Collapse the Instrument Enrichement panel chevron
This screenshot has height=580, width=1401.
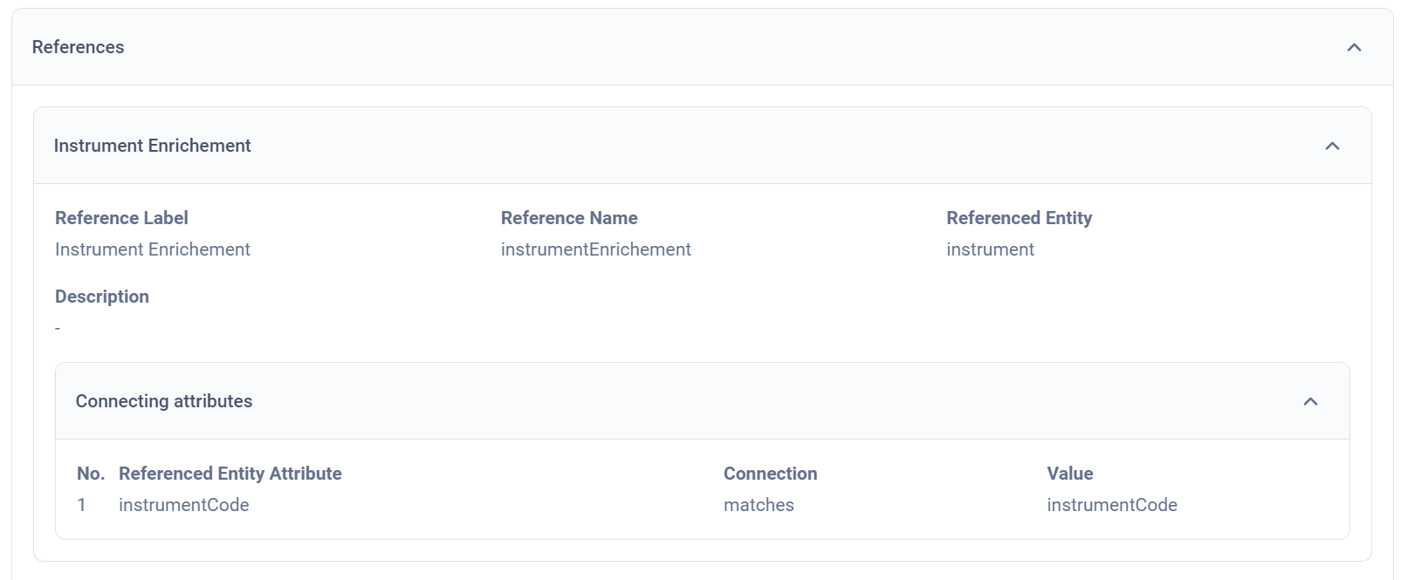pyautogui.click(x=1332, y=146)
